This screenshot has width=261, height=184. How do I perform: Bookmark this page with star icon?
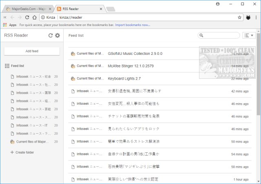(240, 17)
